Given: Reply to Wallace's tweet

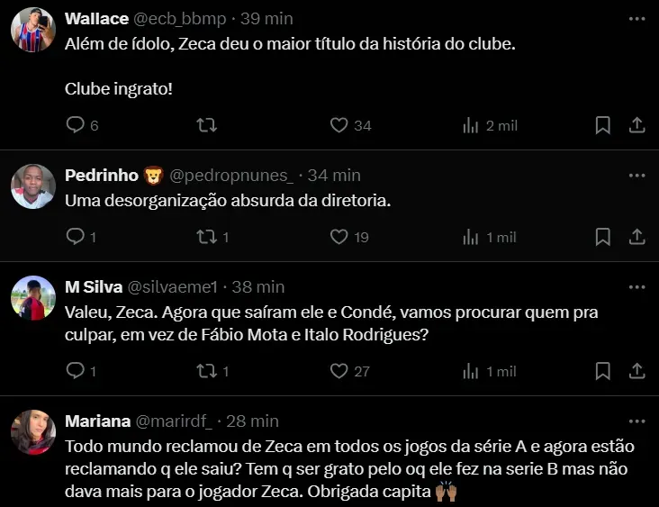Looking at the screenshot, I should [x=76, y=125].
